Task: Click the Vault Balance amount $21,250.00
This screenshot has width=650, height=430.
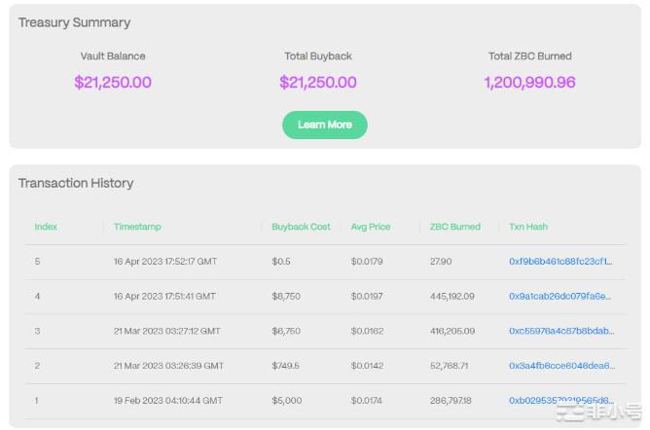Action: (113, 83)
